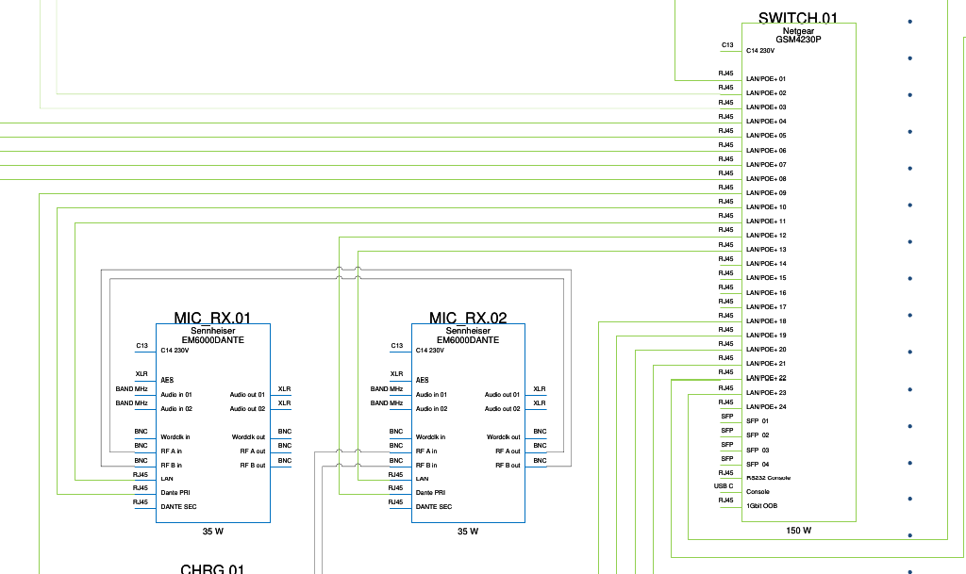The width and height of the screenshot is (966, 574).
Task: Click RF A out on MIC_RX.01
Action: tap(252, 451)
